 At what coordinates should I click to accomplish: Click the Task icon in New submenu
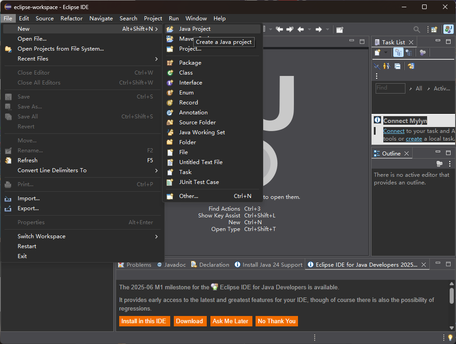pos(170,172)
